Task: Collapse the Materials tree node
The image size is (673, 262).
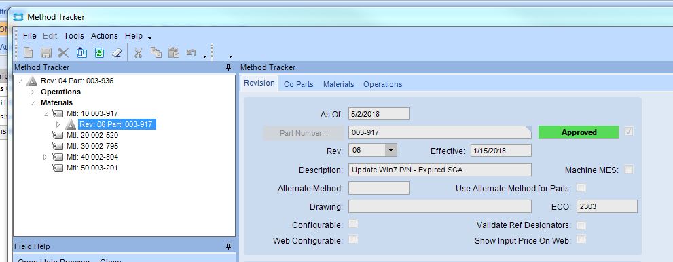Action: click(x=33, y=103)
